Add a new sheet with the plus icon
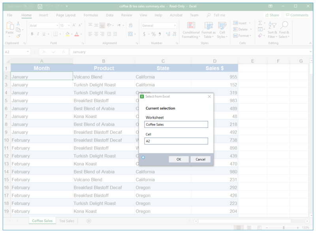Image resolution: width=316 pixels, height=233 pixels. pyautogui.click(x=89, y=221)
